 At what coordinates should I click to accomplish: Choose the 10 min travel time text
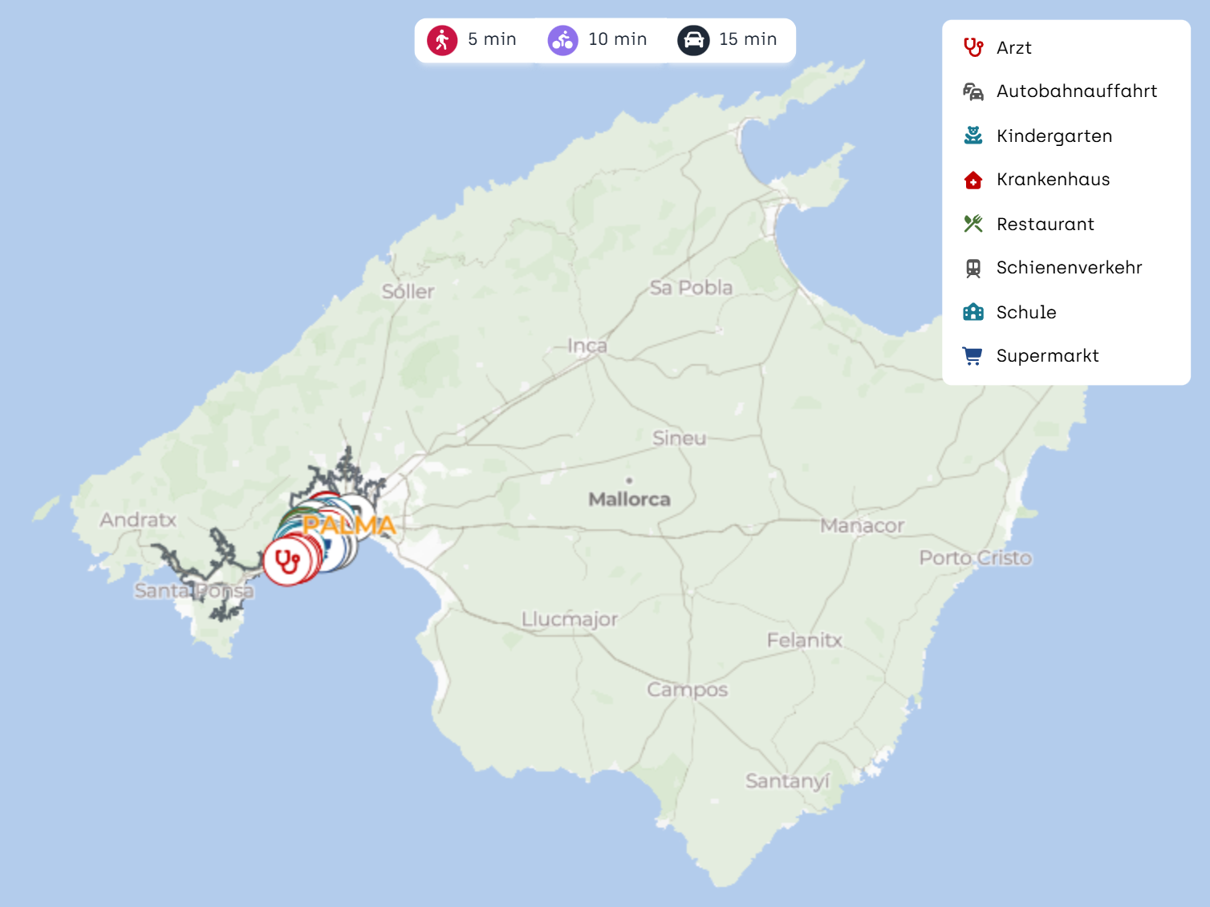pos(617,39)
